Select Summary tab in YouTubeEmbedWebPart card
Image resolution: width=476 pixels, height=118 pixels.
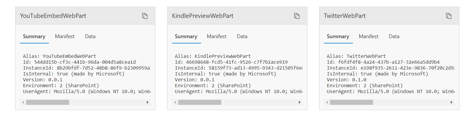coord(34,36)
